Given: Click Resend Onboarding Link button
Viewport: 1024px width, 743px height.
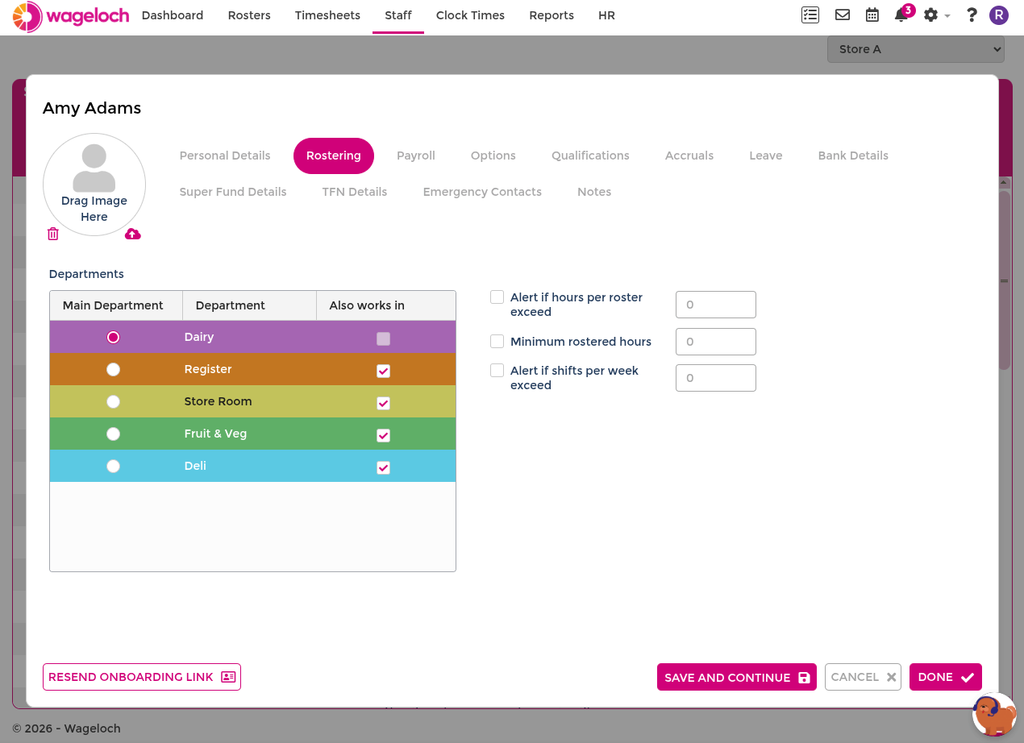Looking at the screenshot, I should [142, 677].
